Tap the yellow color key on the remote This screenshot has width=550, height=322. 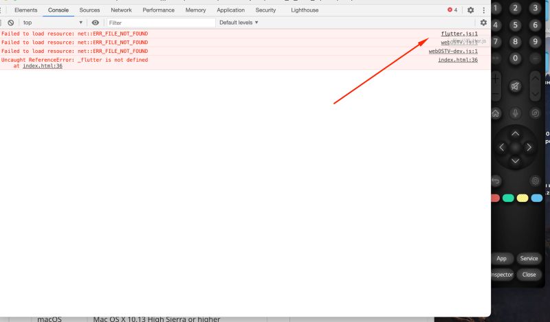click(522, 198)
